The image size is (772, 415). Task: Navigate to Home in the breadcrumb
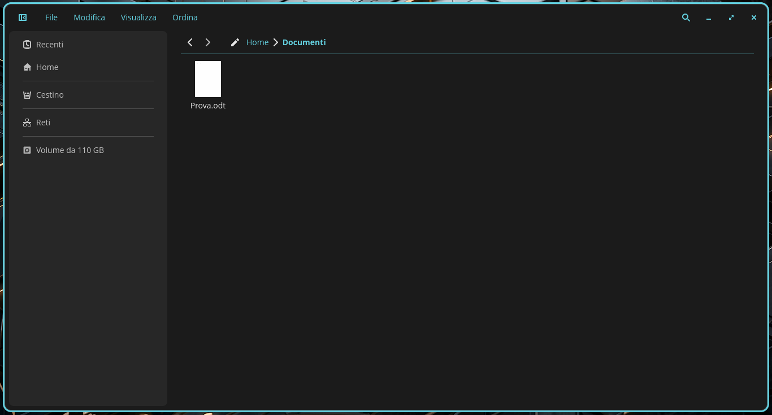click(257, 42)
